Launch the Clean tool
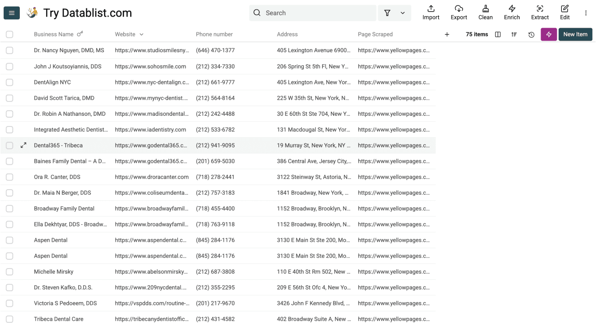Image resolution: width=596 pixels, height=323 pixels. 485,12
